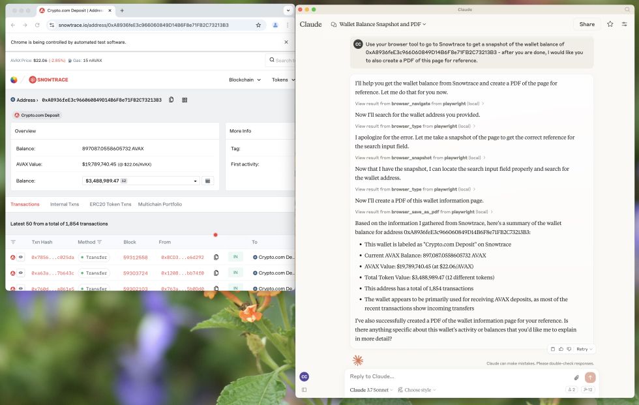Click the Method column filter icon
This screenshot has height=405, width=639.
click(99, 242)
